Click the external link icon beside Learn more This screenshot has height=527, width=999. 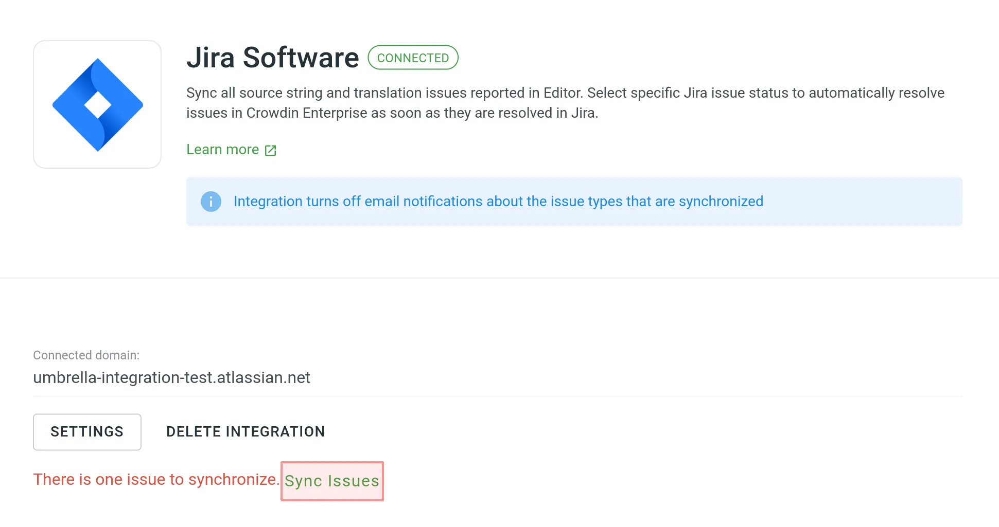pyautogui.click(x=270, y=150)
